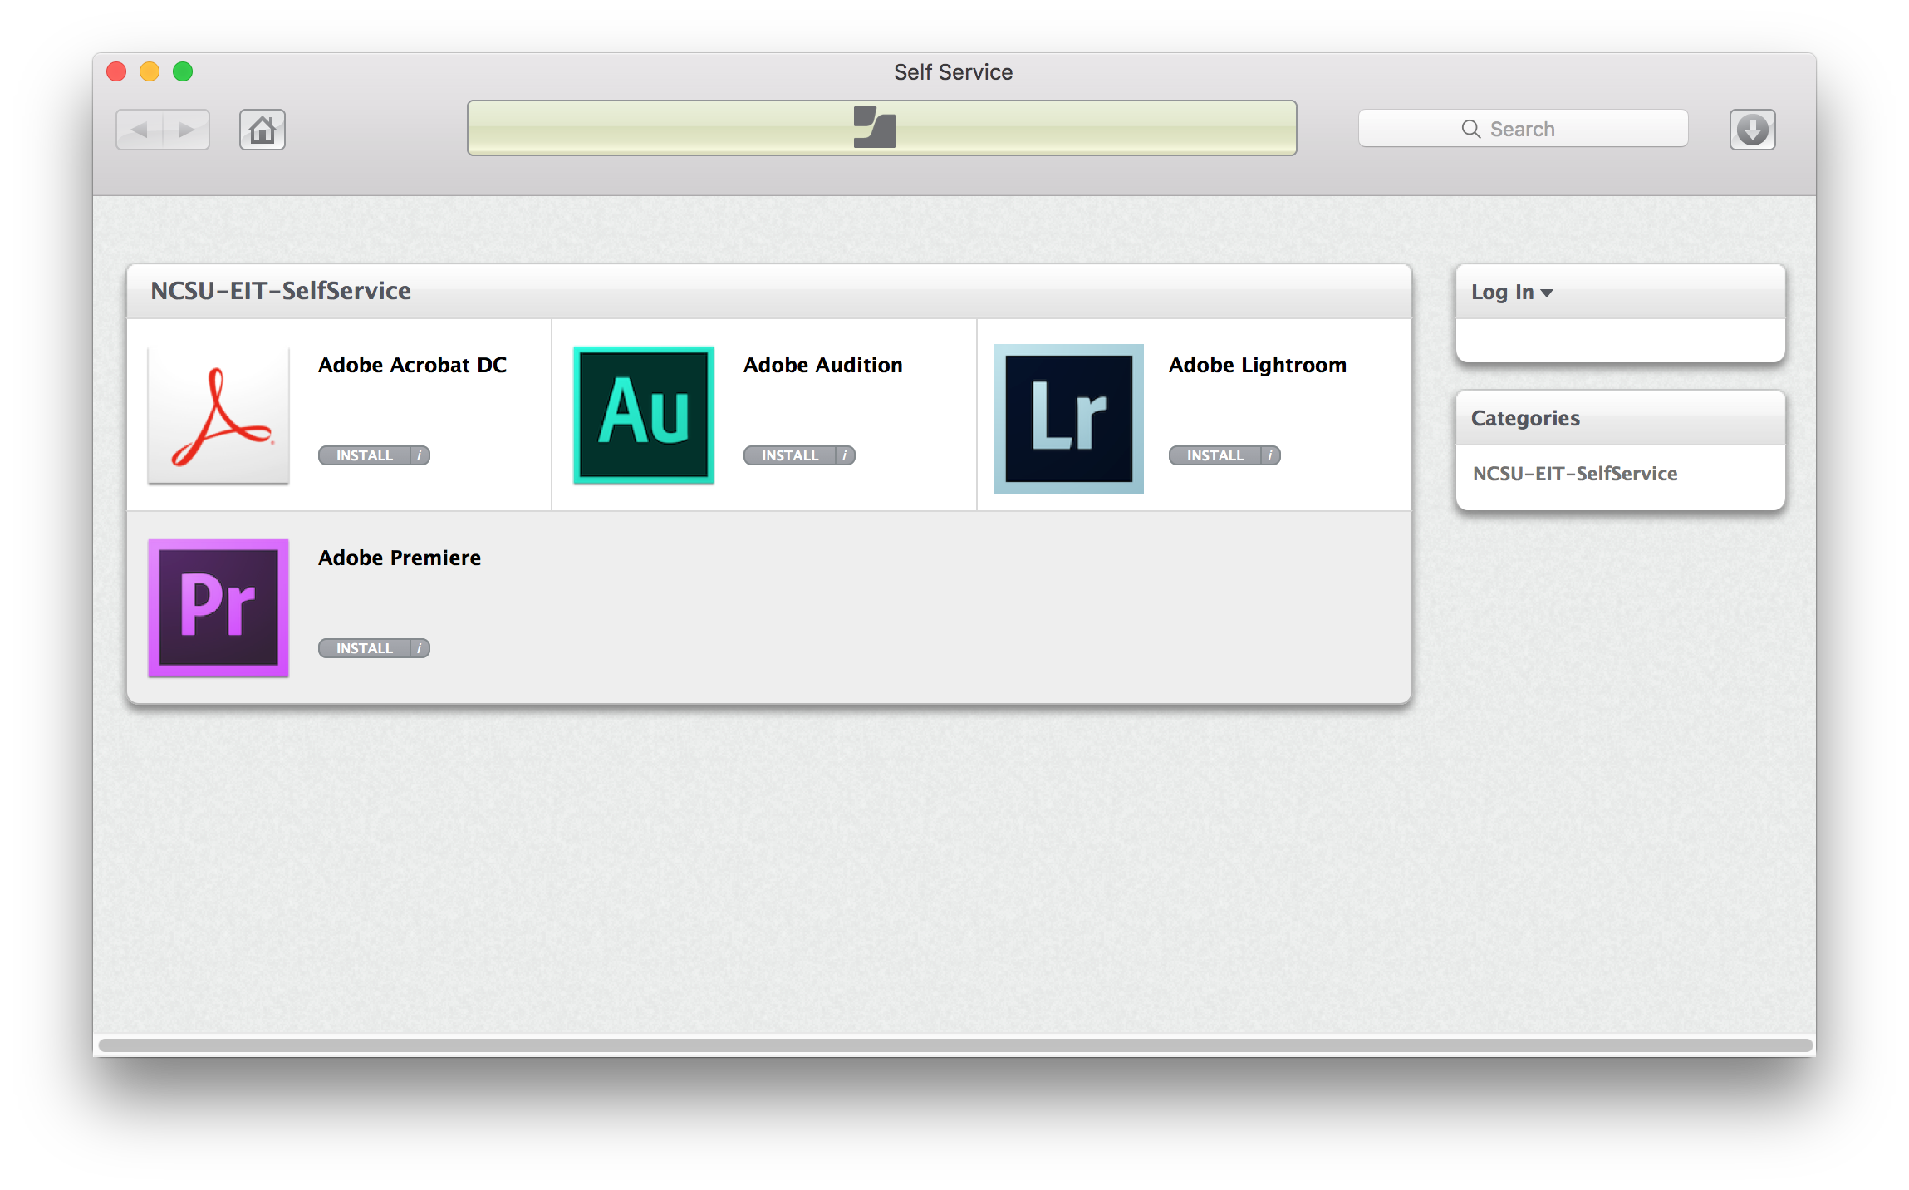Click the horizontal scrollbar at window bottom
The image size is (1909, 1190).
coord(955,1045)
